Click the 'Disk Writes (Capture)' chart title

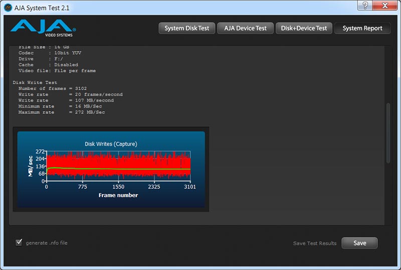(111, 144)
